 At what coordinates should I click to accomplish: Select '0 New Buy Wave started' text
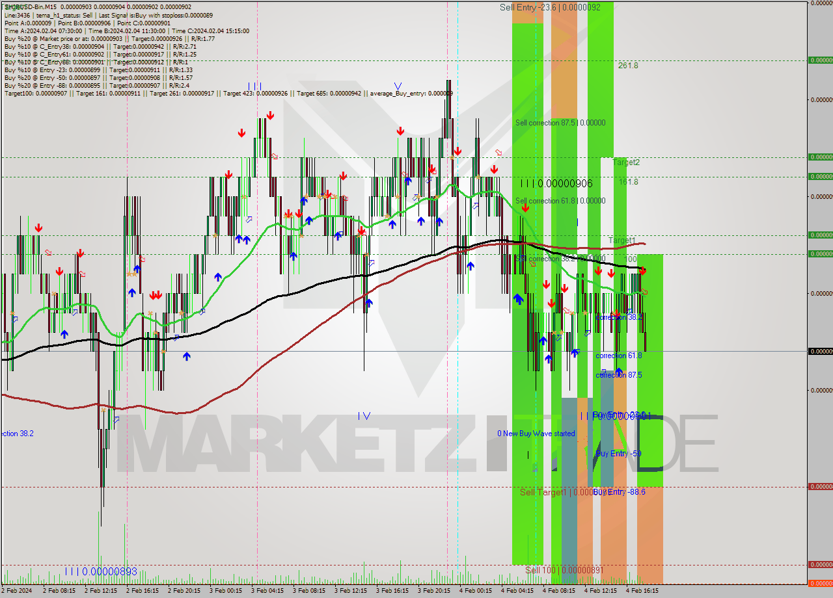click(x=536, y=434)
